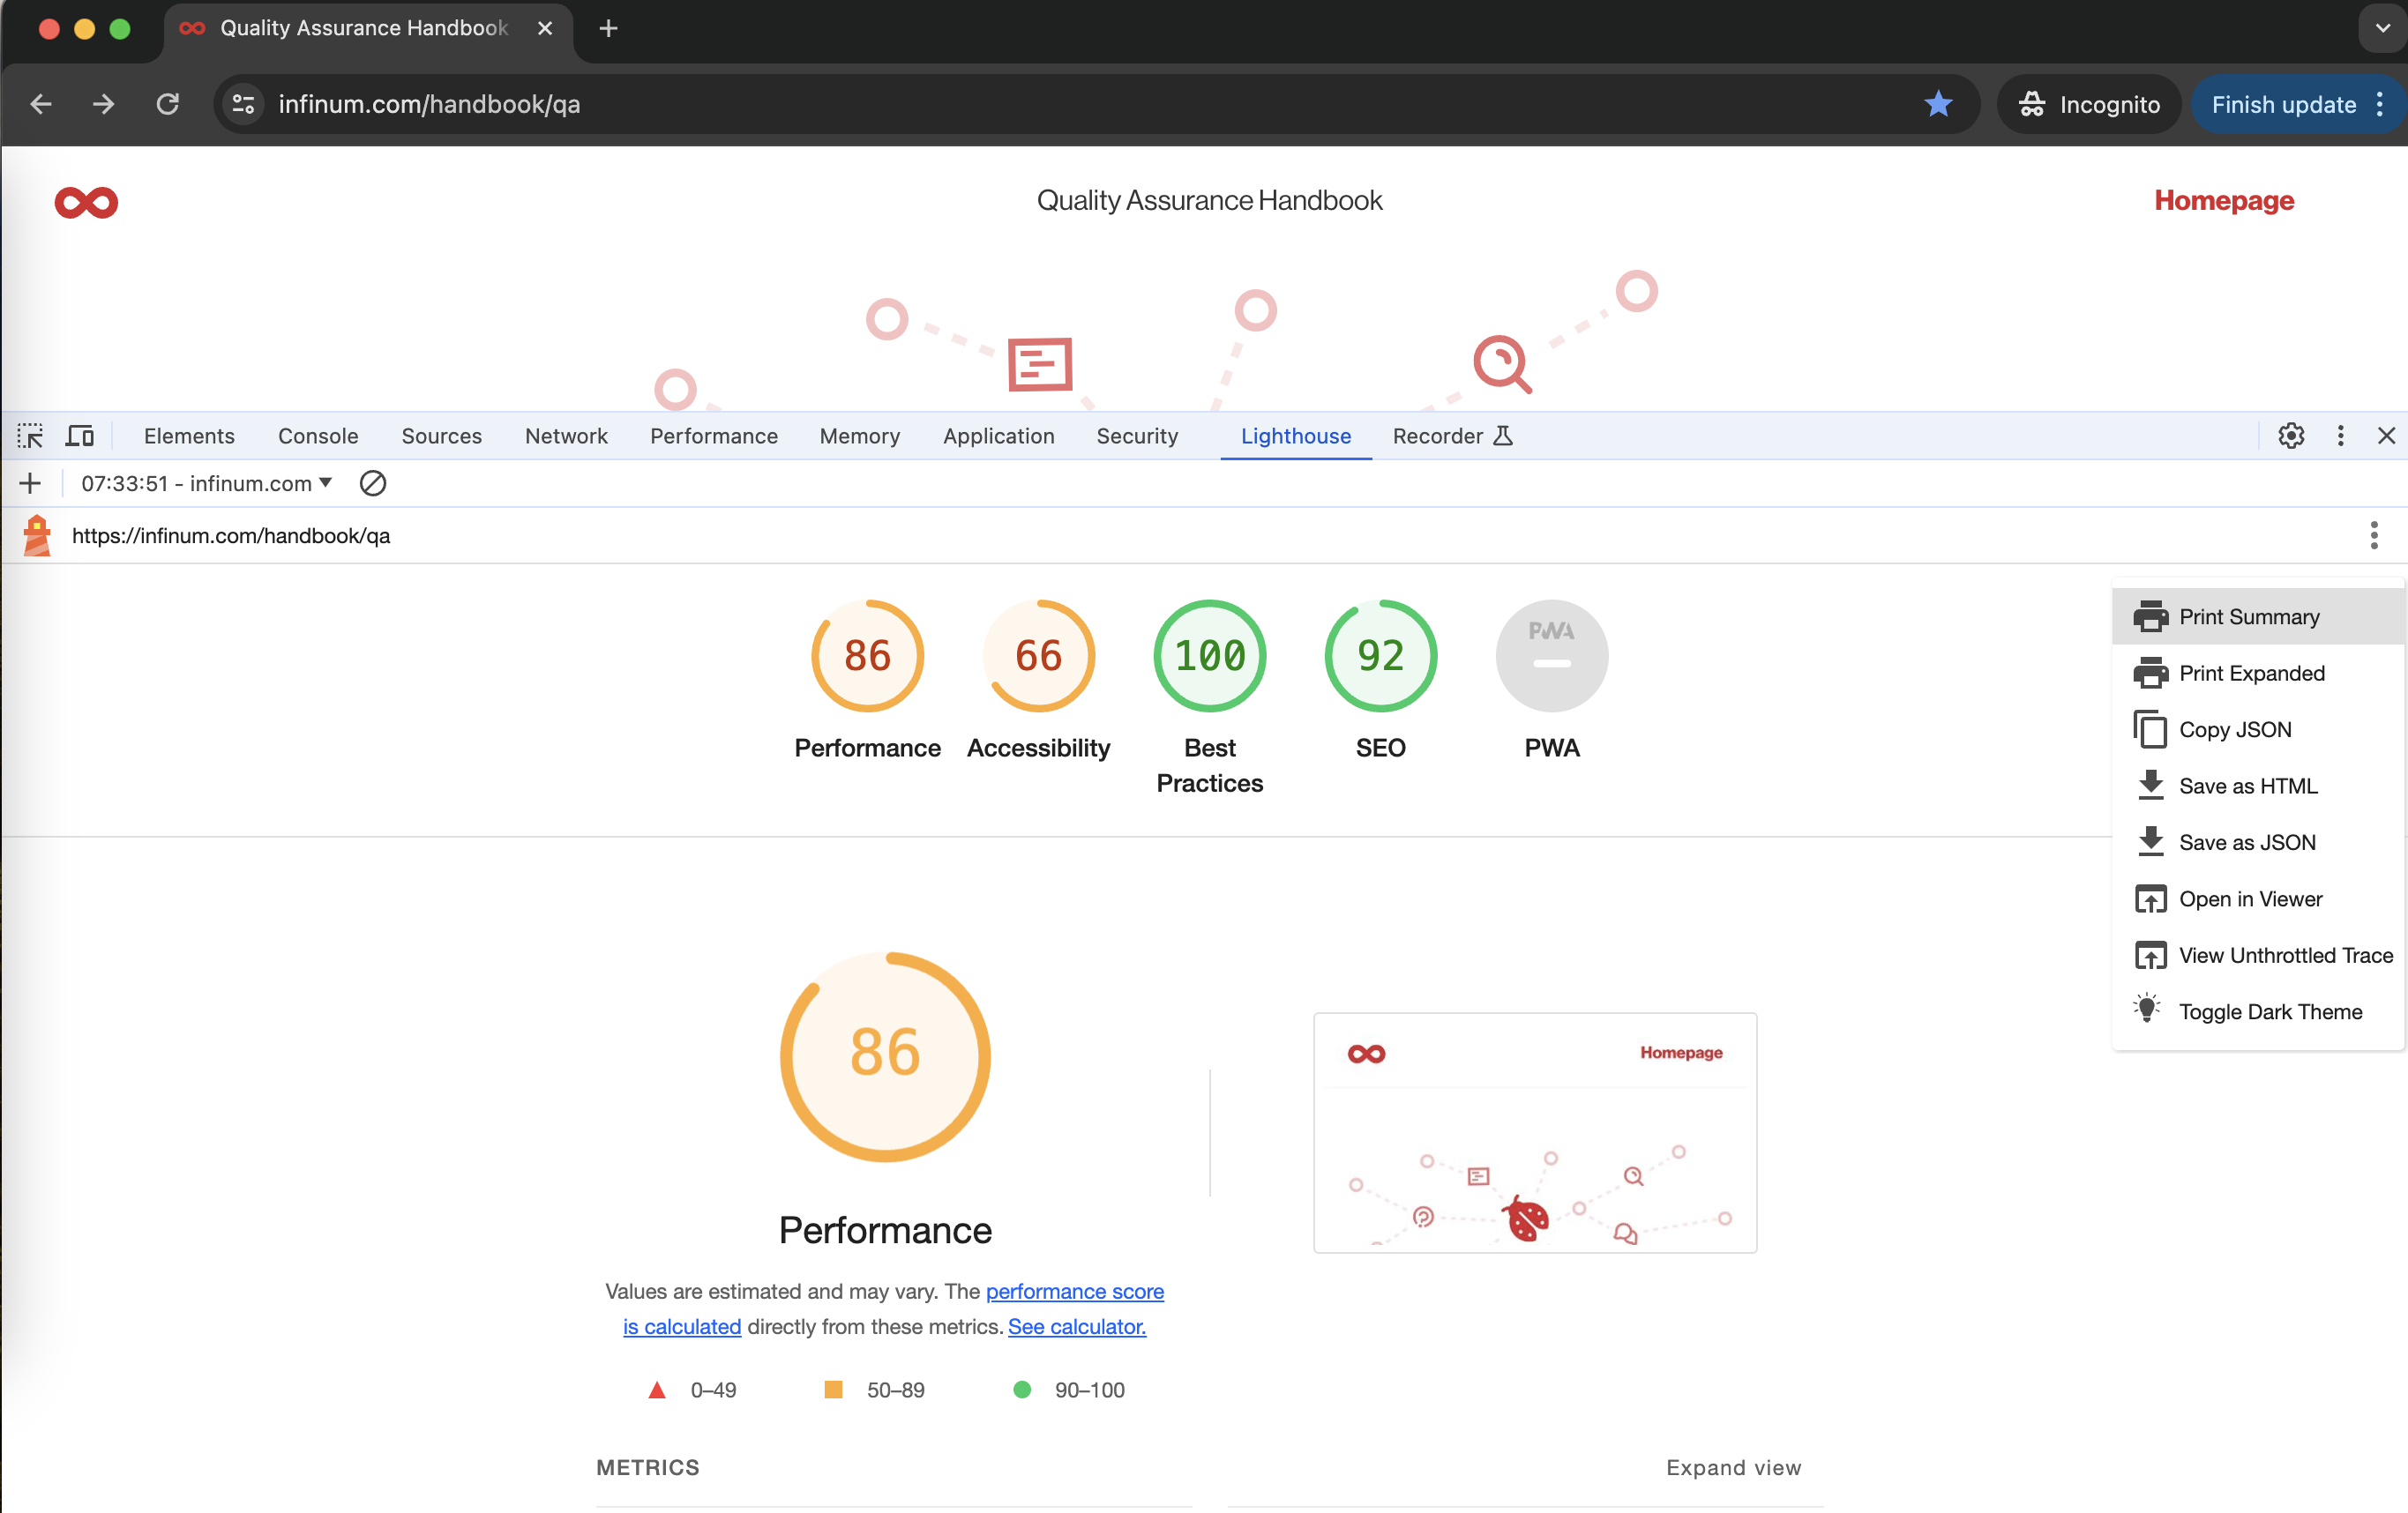Open a new browser tab with plus
This screenshot has height=1513, width=2408.
608,29
